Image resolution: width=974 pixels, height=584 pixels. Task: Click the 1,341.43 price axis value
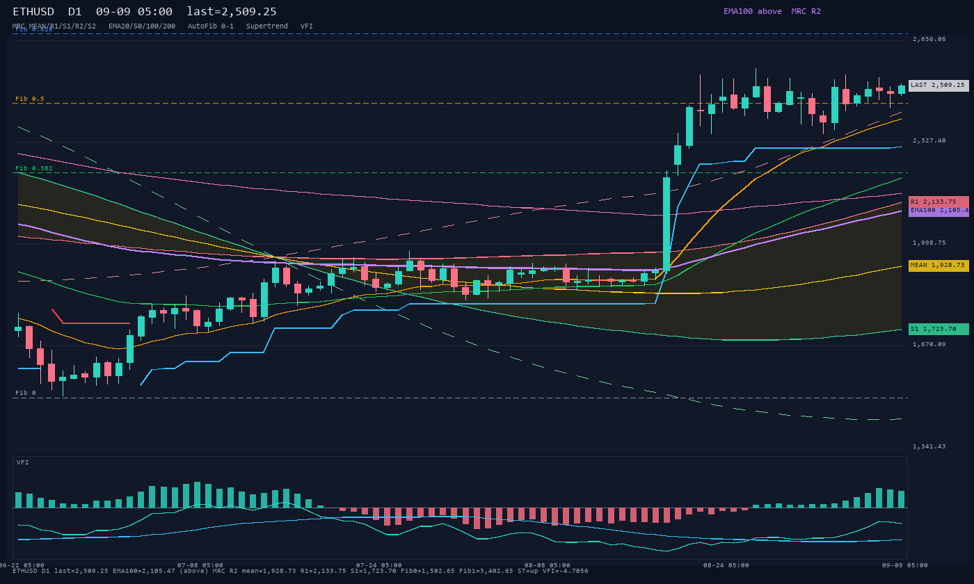click(x=929, y=446)
